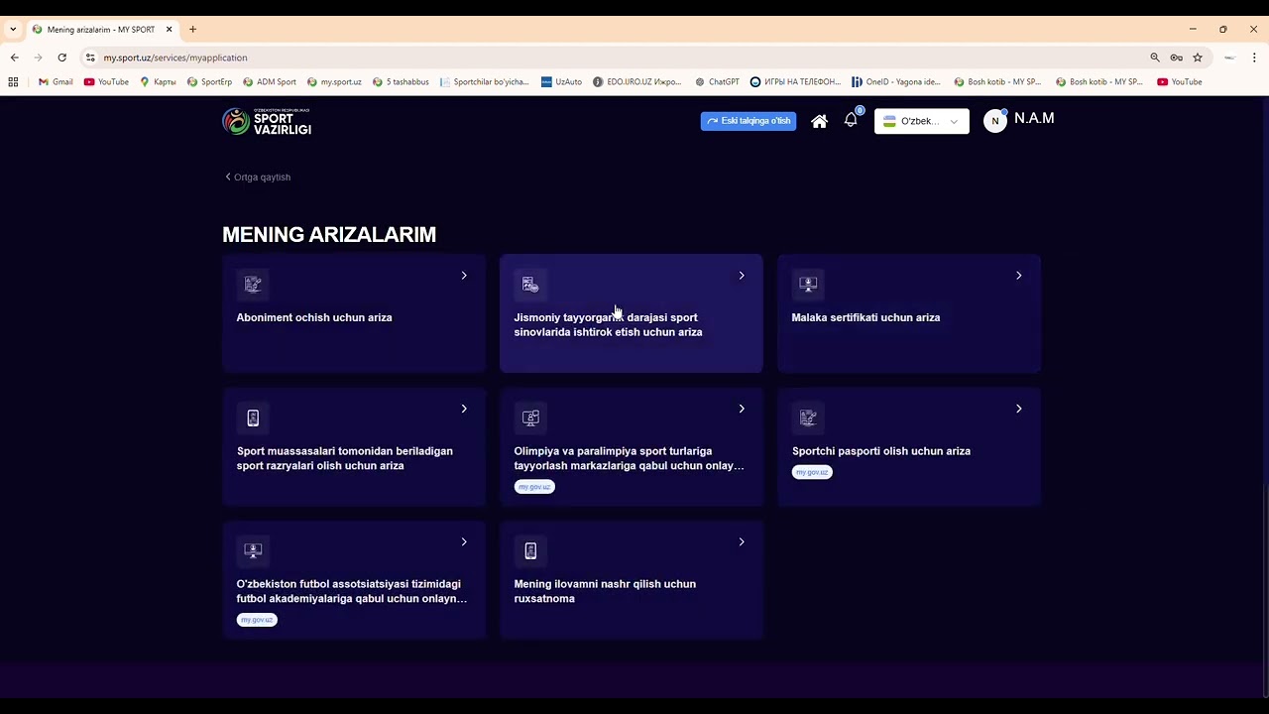This screenshot has height=714, width=1269.
Task: Open the my.sport.uz bookmark
Action: [x=334, y=82]
